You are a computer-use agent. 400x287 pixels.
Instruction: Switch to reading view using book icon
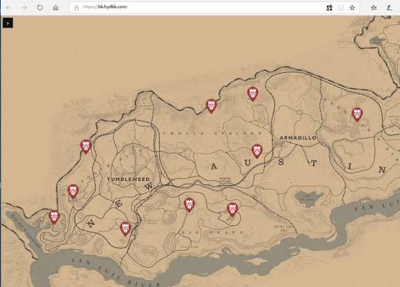pyautogui.click(x=341, y=8)
